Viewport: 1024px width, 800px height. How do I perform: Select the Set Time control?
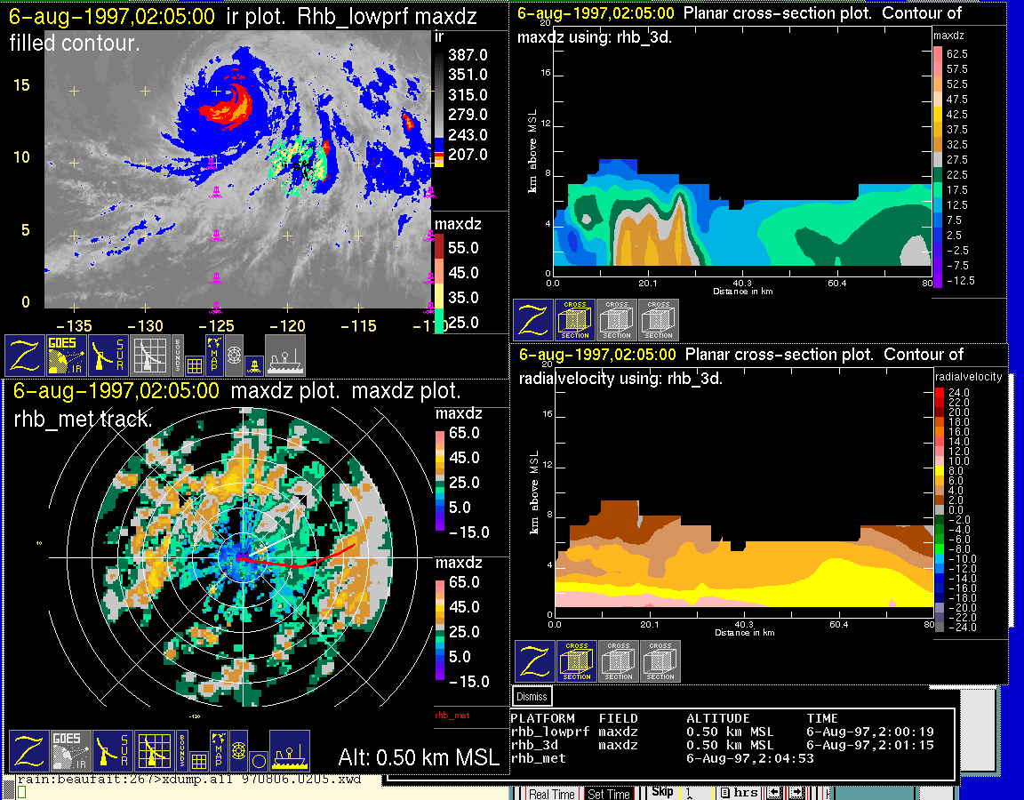[609, 794]
